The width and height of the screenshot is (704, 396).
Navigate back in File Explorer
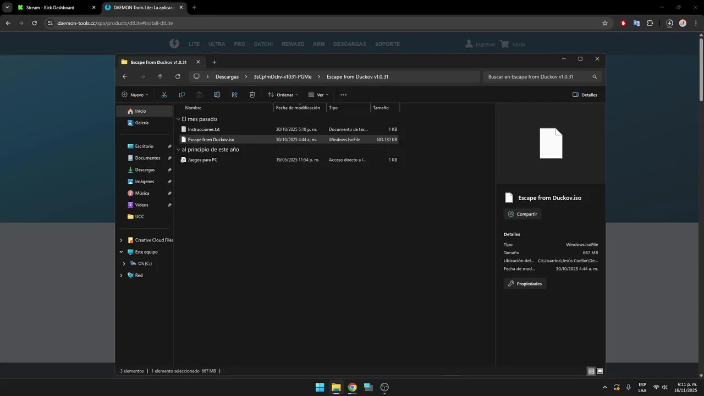click(x=125, y=76)
